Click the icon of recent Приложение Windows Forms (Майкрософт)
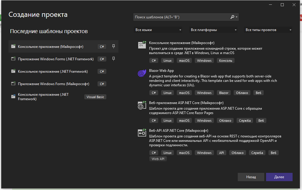Image resolution: width=302 pixels, height=190 pixels. point(13,83)
